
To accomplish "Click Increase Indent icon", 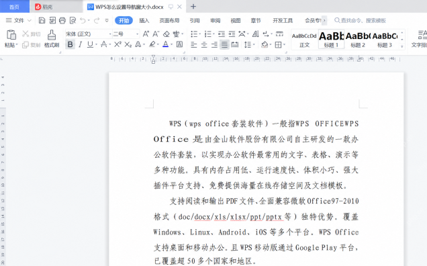I will click(x=232, y=34).
